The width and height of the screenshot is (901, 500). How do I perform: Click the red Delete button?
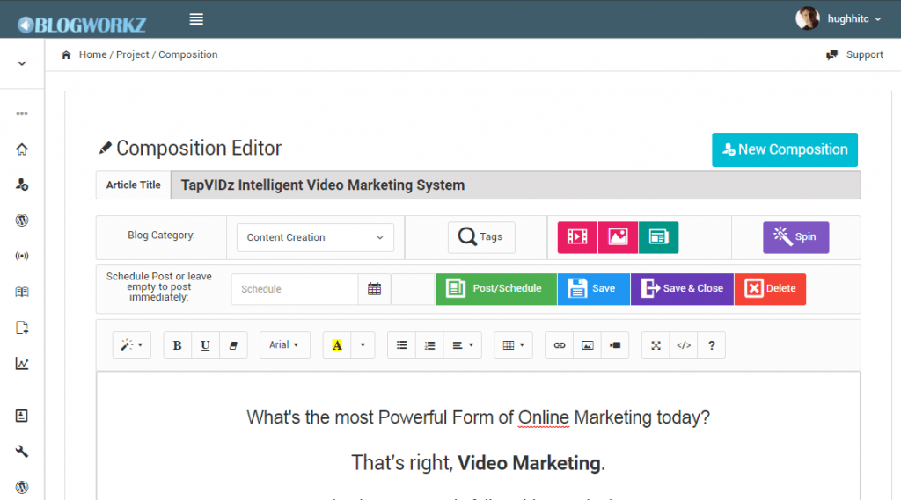point(770,289)
